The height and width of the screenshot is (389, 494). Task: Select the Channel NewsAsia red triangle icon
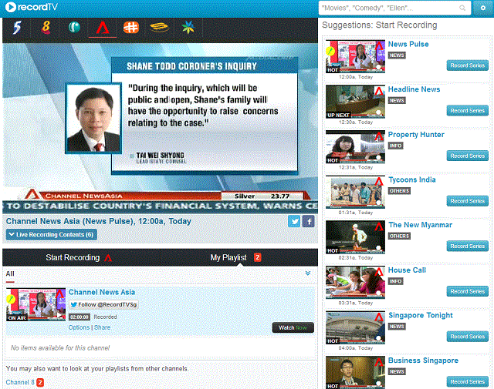pos(103,28)
